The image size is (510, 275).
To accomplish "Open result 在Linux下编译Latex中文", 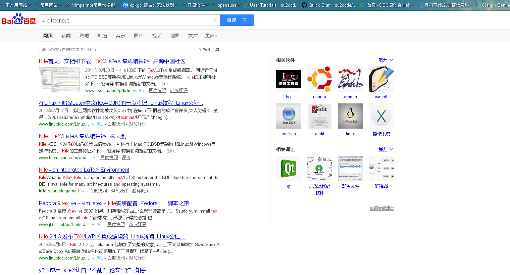I will click(121, 103).
